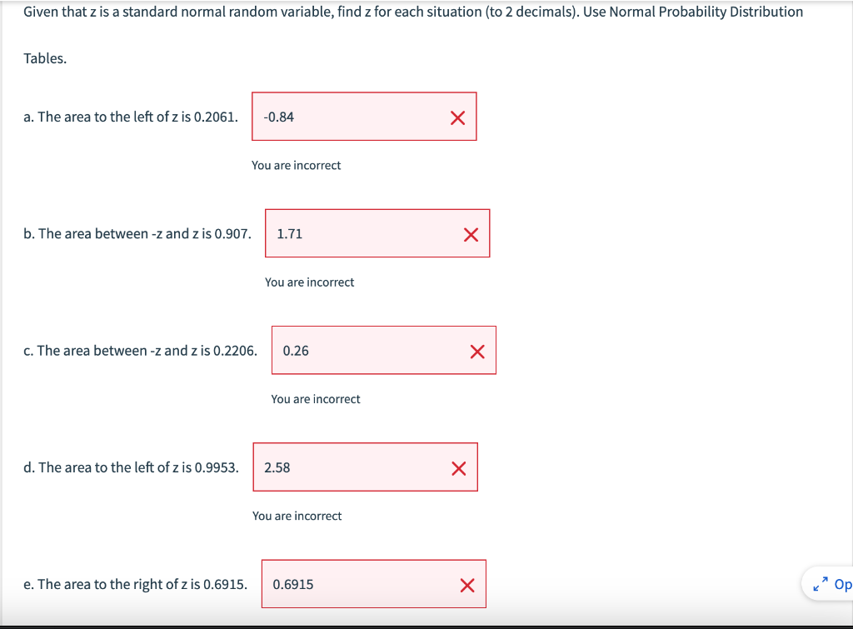Click 'You are incorrect' under part b
Screen dimensions: 853x629
[x=309, y=282]
